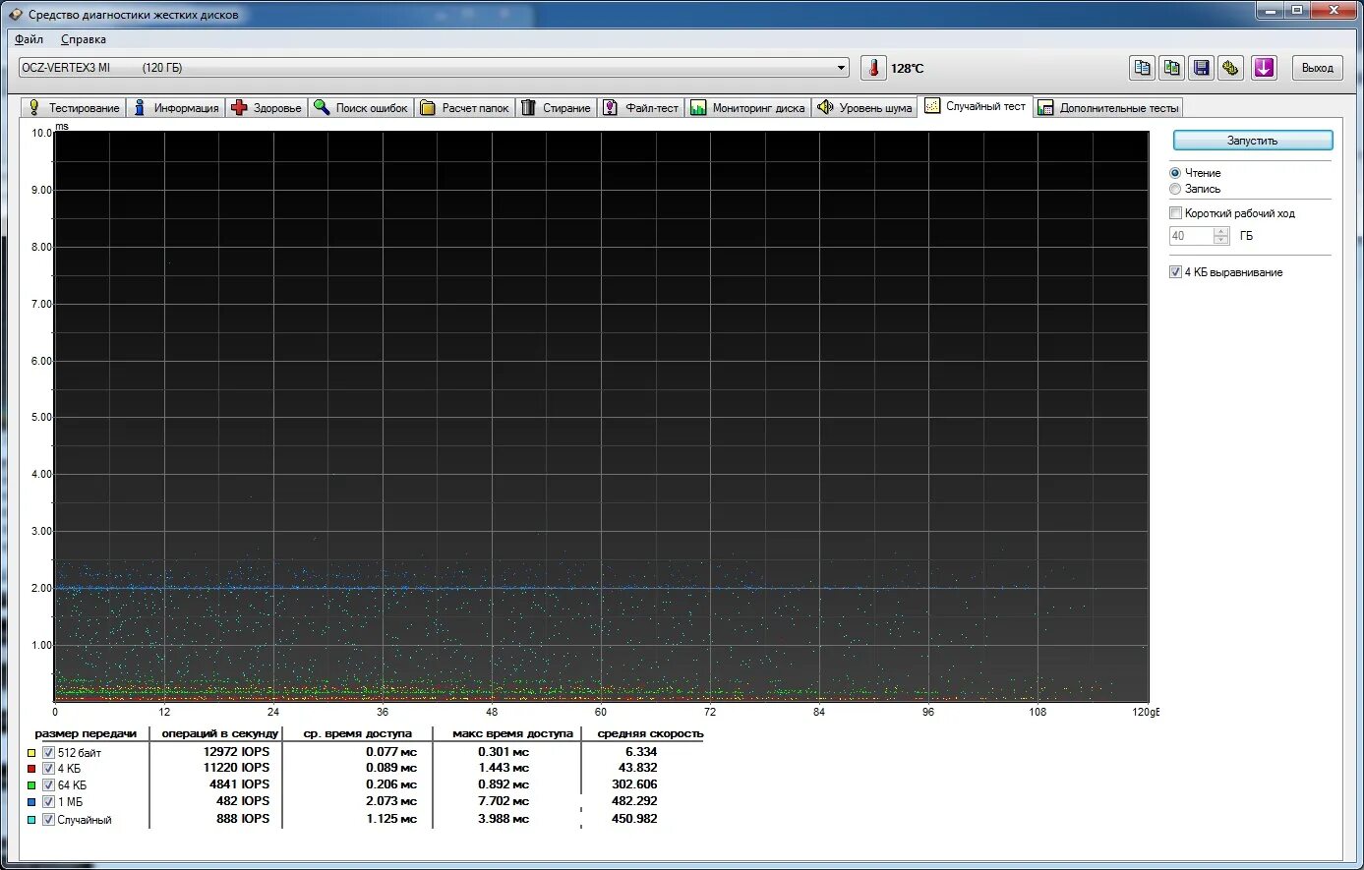
Task: Uncheck the 64 КБ transfer size checkbox
Action: point(48,785)
